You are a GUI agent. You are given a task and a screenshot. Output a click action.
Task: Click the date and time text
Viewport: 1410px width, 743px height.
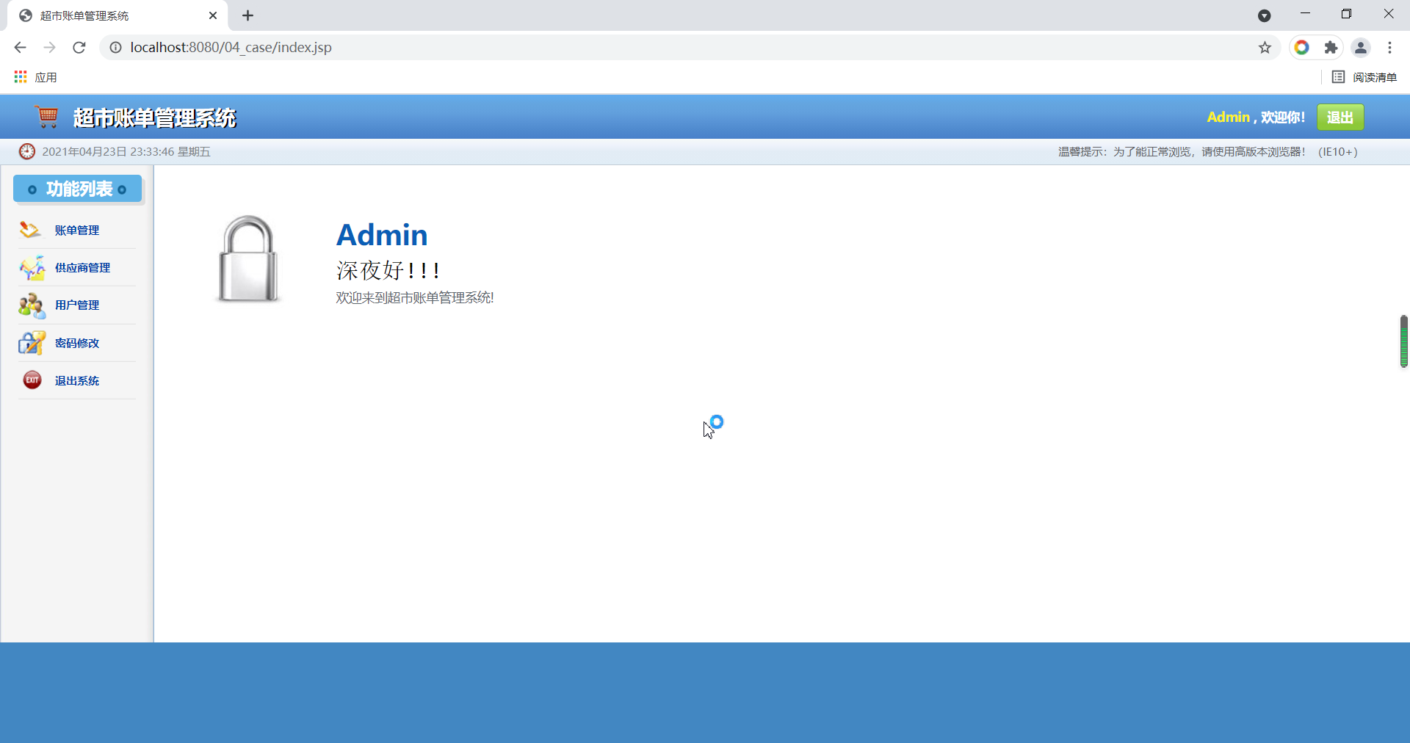126,152
